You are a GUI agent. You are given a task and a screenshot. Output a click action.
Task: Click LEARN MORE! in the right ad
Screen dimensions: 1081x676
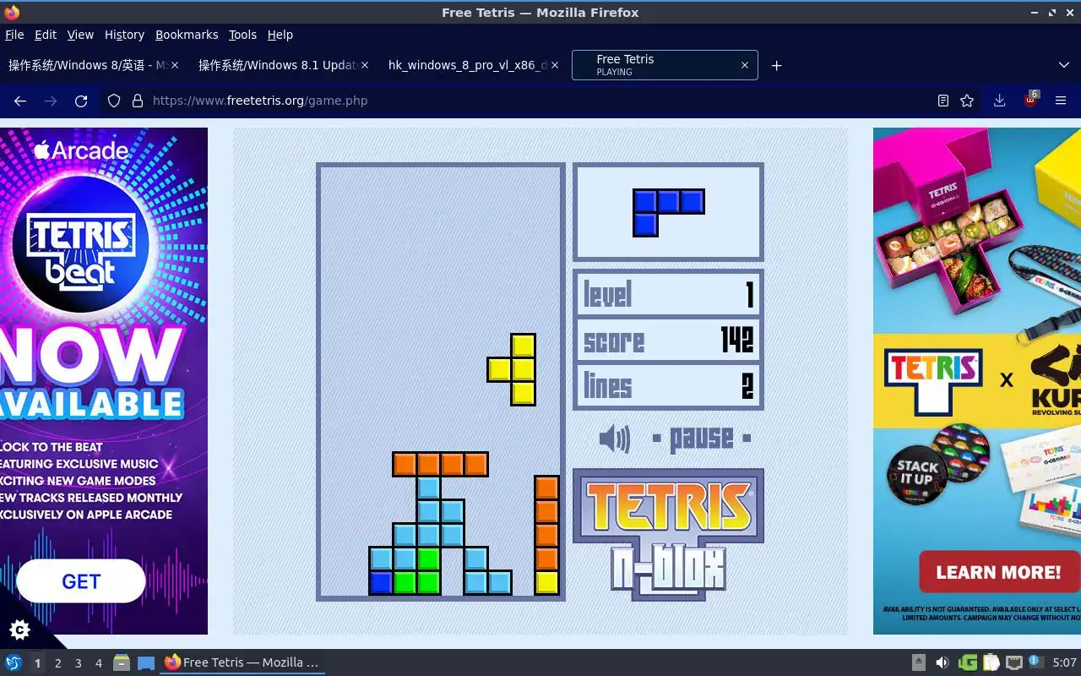[x=998, y=572]
